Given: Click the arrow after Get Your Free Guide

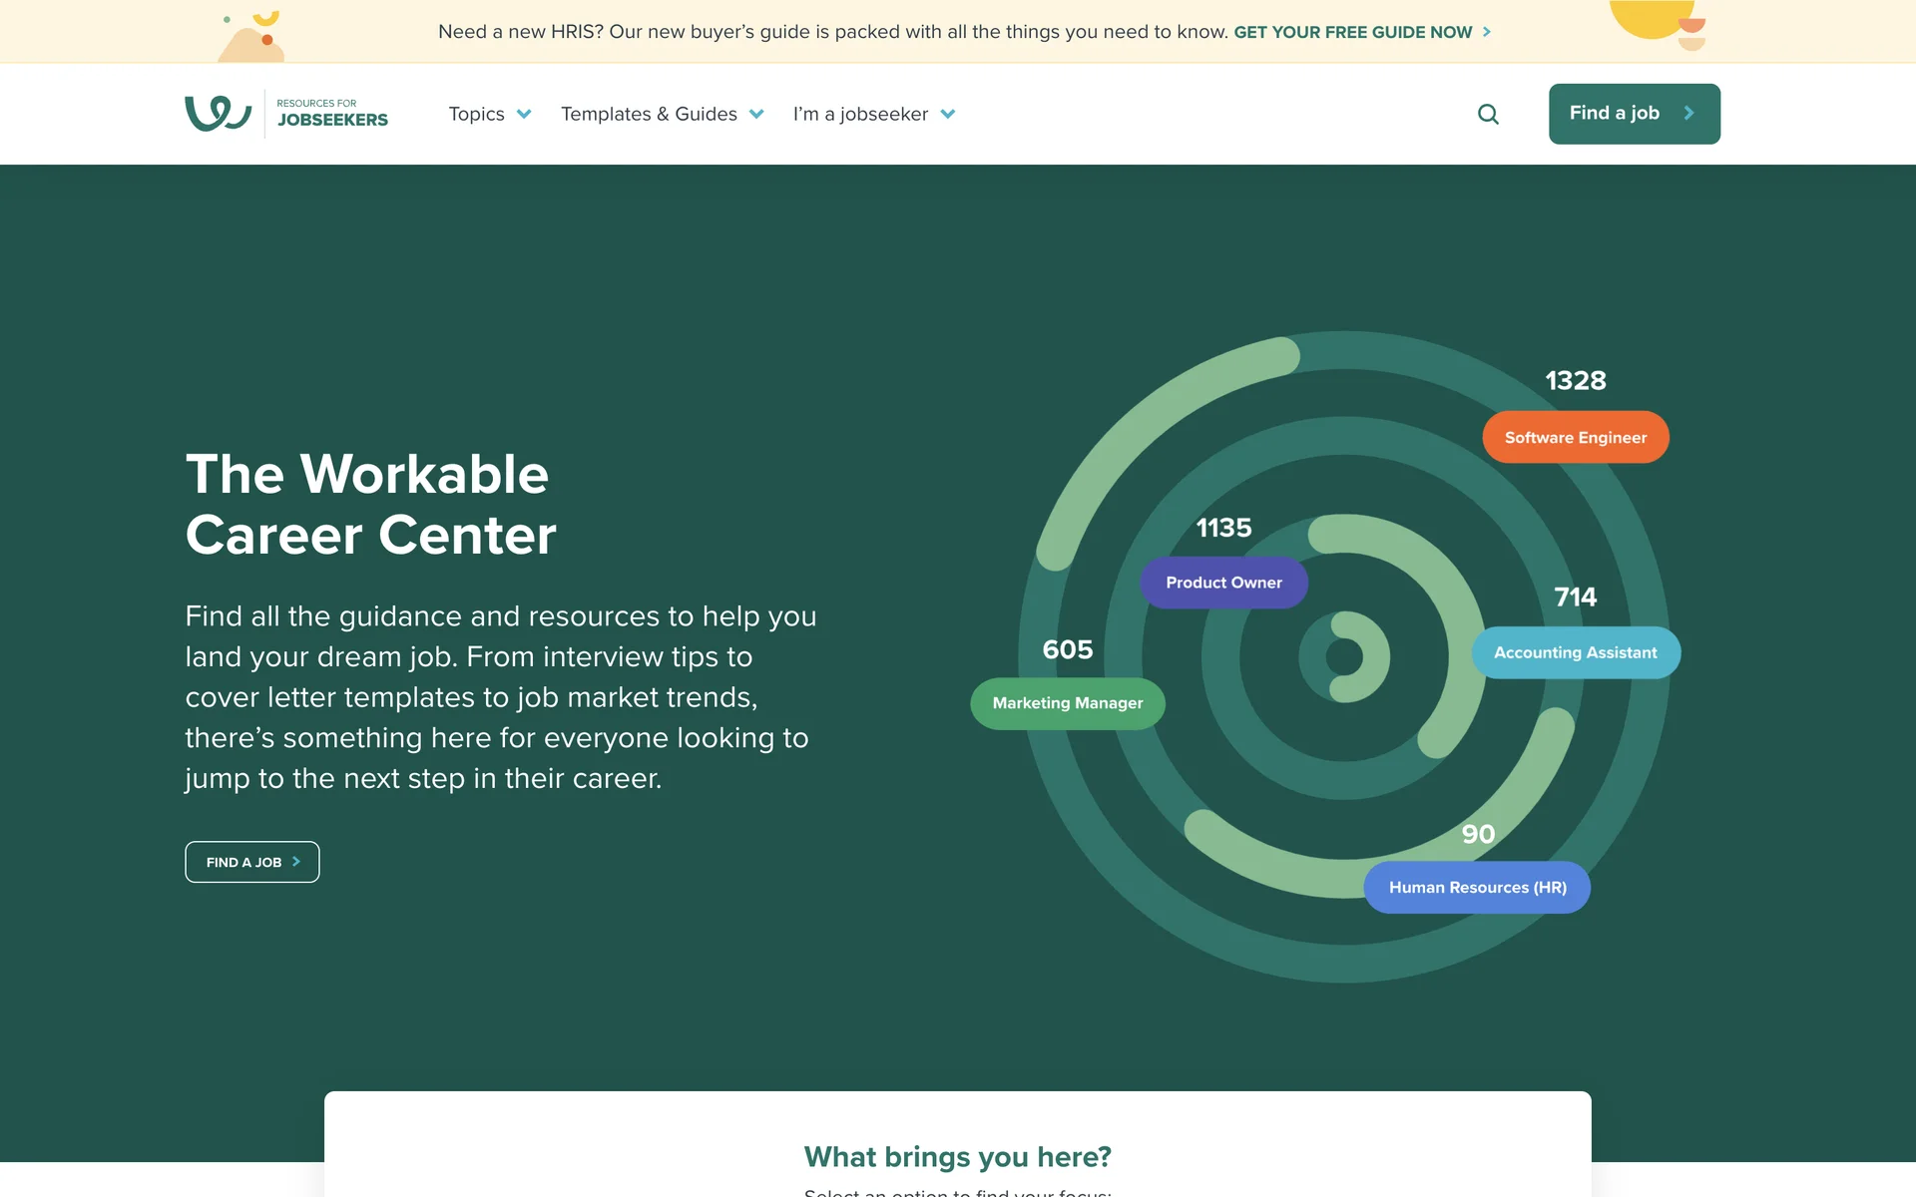Looking at the screenshot, I should coord(1487,32).
